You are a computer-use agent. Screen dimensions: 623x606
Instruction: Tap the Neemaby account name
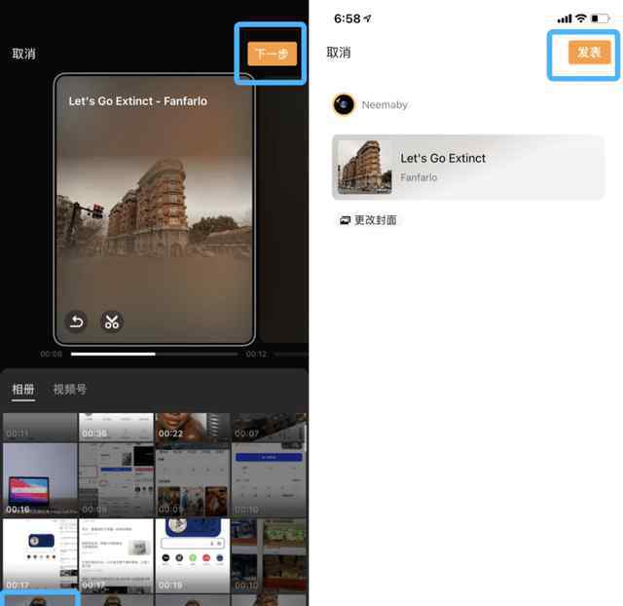[x=385, y=104]
